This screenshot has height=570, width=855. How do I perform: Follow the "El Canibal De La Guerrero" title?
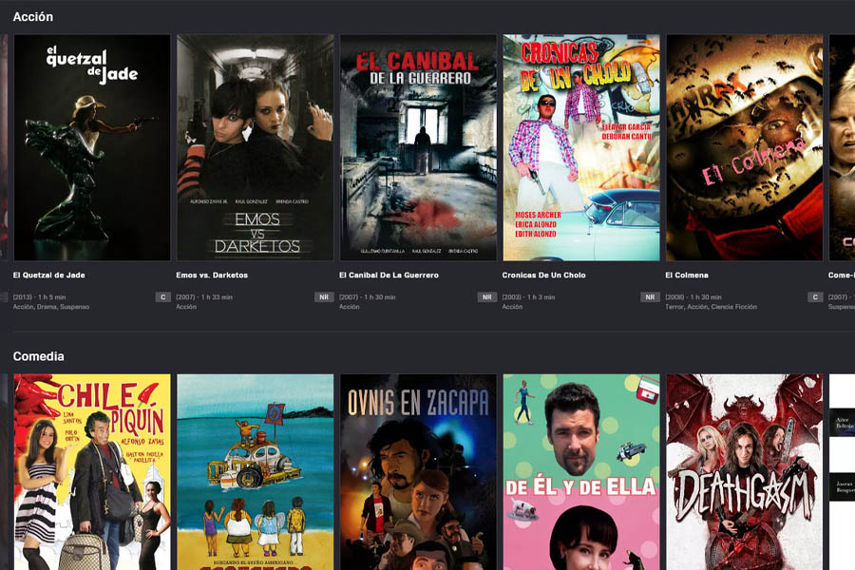pos(389,275)
